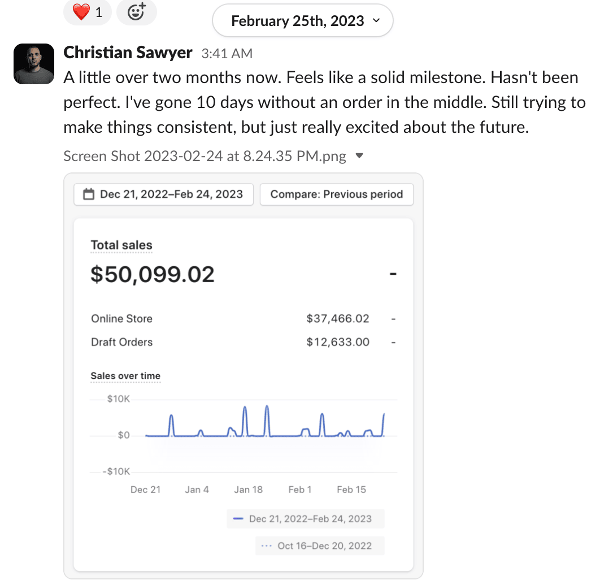Click the Sales over time label

(x=125, y=376)
